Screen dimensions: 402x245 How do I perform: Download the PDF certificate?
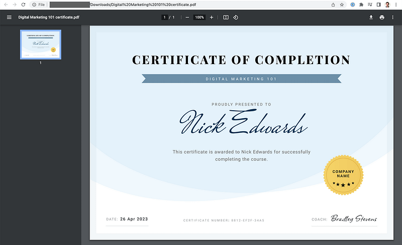pos(371,17)
